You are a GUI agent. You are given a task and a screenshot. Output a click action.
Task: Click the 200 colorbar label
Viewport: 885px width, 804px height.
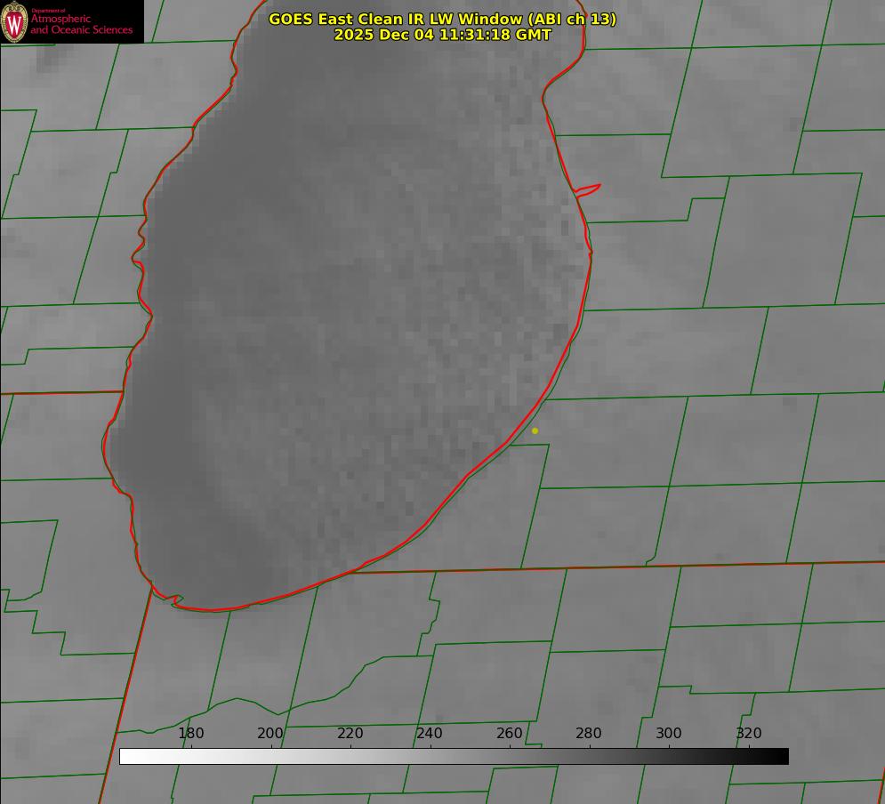(270, 733)
